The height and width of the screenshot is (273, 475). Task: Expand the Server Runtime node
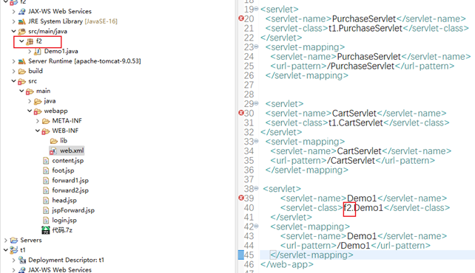tap(13, 61)
